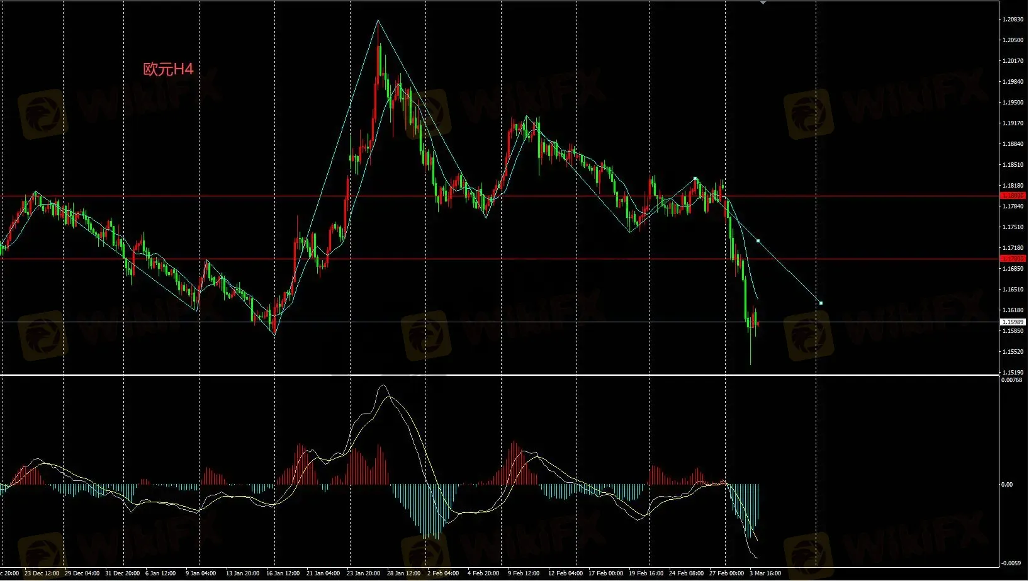
Task: Click the MACD scale value -0.0059
Action: (x=1011, y=563)
